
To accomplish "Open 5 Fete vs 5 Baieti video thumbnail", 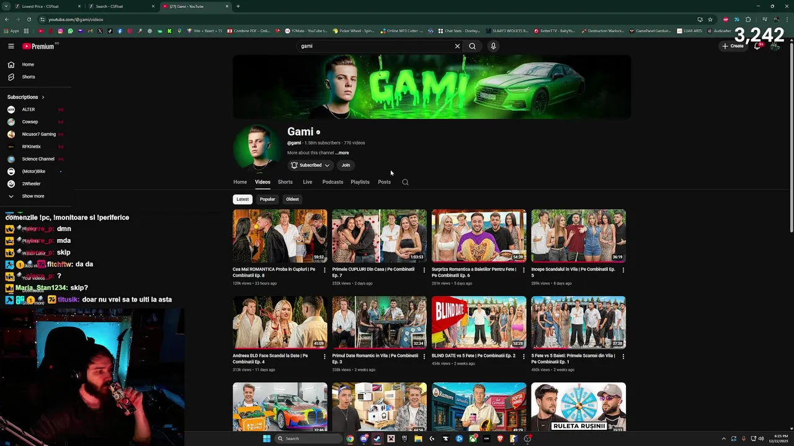I will pyautogui.click(x=578, y=323).
